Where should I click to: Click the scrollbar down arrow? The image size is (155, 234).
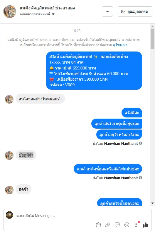tap(152, 203)
